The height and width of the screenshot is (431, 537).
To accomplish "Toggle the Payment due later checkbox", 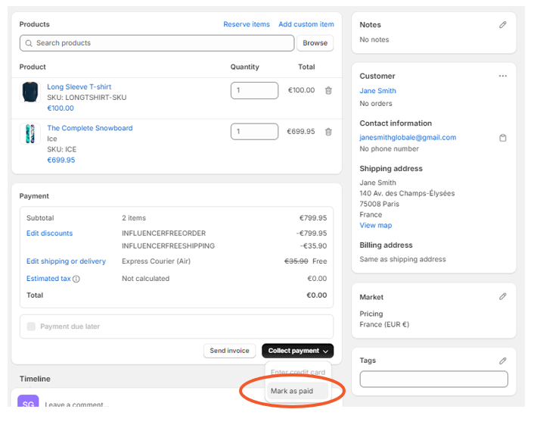I will click(31, 326).
